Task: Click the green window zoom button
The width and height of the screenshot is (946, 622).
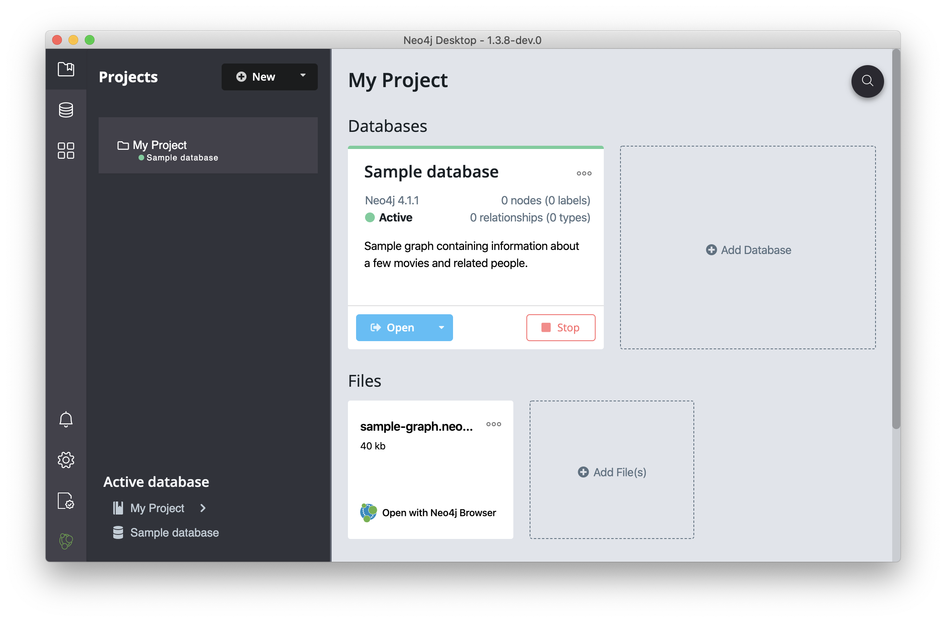Action: pyautogui.click(x=90, y=40)
